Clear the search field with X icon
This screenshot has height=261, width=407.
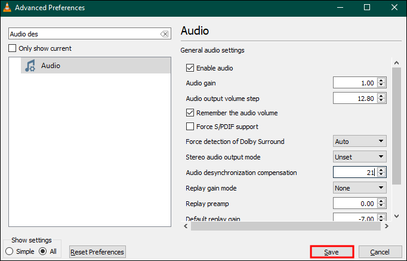(164, 34)
